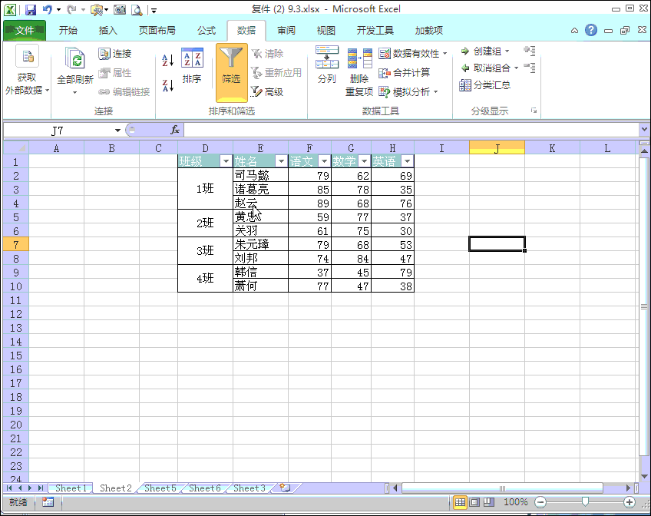This screenshot has height=516, width=651.
Task: Switch to Page Break Preview button
Action: pyautogui.click(x=489, y=502)
